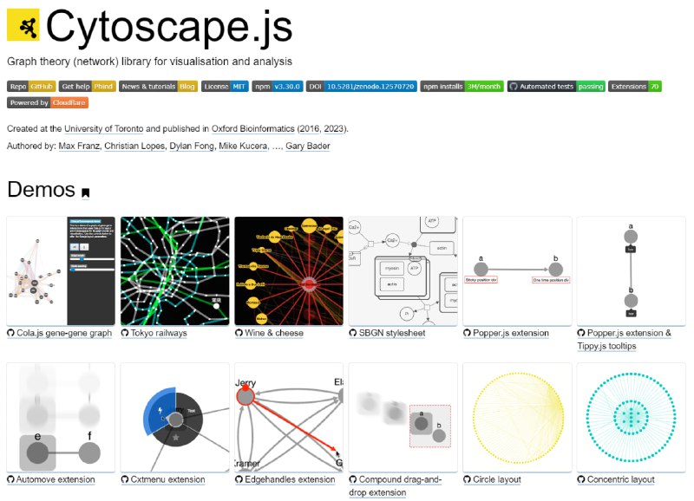Viewport: 694px width, 501px height.
Task: Click GitHub icon next to Cola.js gene-gene graph
Action: (x=10, y=333)
